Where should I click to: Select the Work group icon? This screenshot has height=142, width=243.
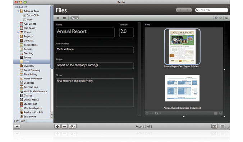pyautogui.click(x=24, y=20)
